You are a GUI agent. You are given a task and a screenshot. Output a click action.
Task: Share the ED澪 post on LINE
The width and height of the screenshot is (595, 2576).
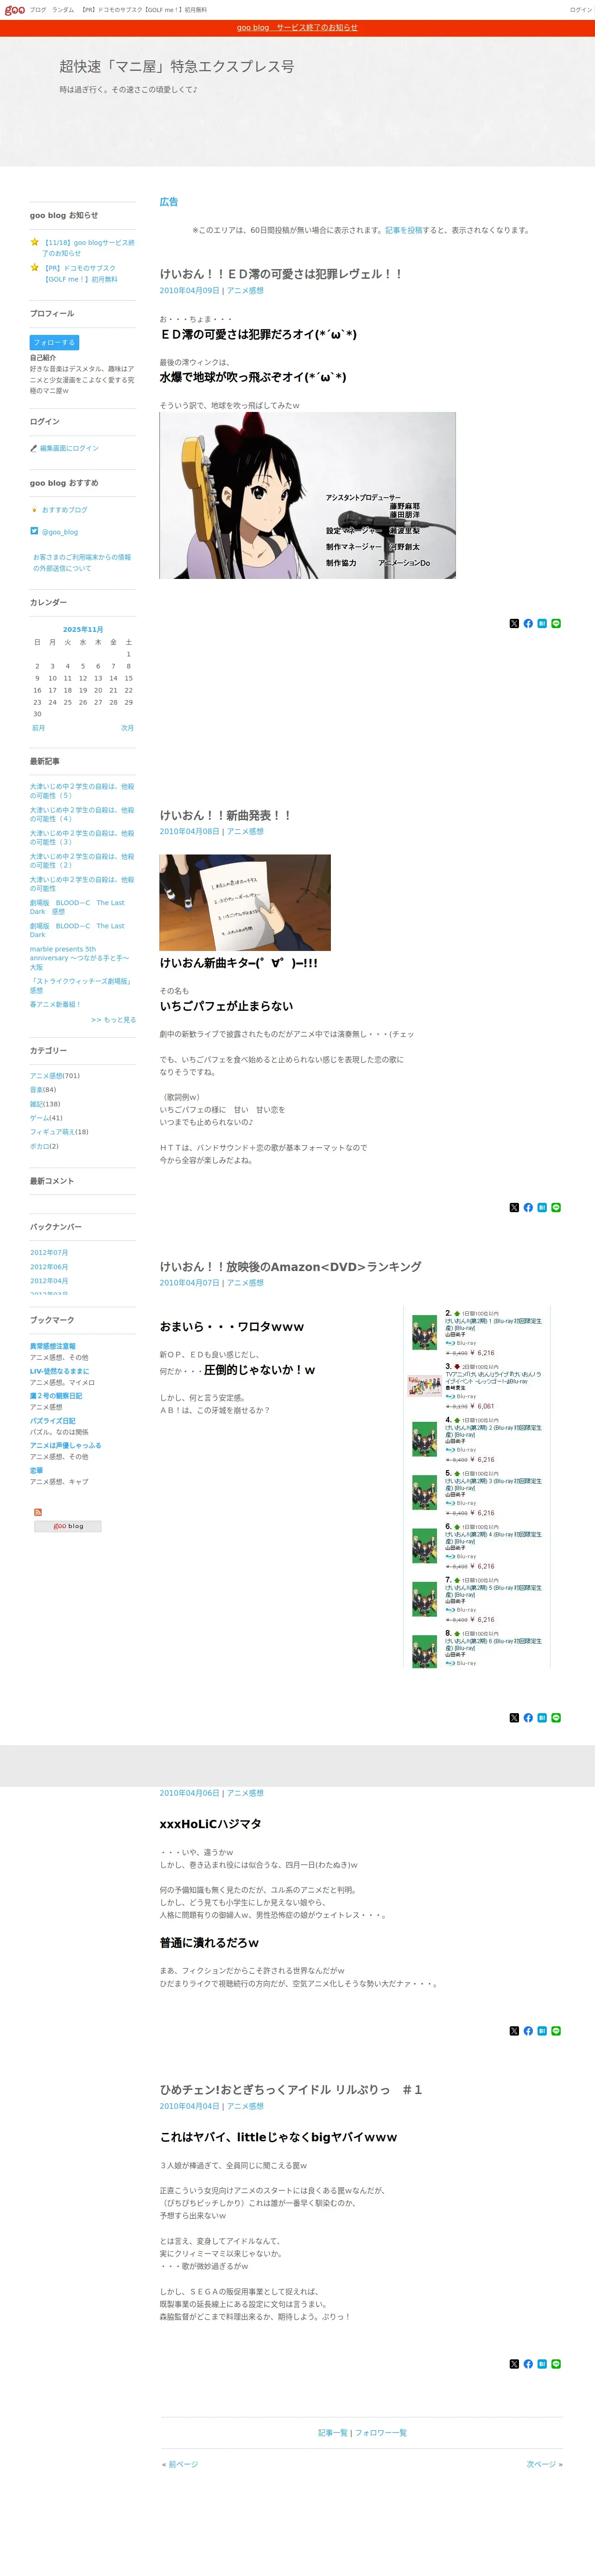[556, 623]
